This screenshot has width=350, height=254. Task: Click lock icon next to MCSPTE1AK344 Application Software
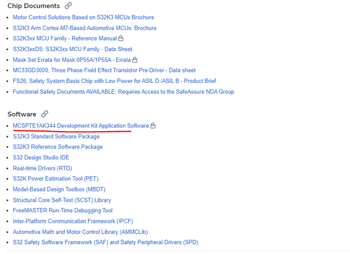153,126
